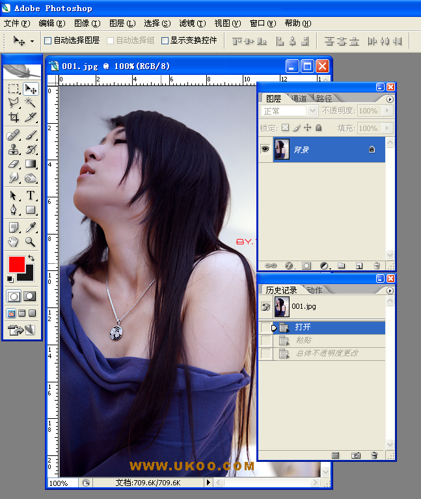Open the Layers panel options menu arrow

pyautogui.click(x=390, y=99)
